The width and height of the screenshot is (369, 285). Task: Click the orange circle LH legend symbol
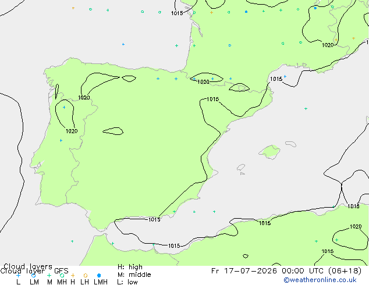tap(86, 275)
